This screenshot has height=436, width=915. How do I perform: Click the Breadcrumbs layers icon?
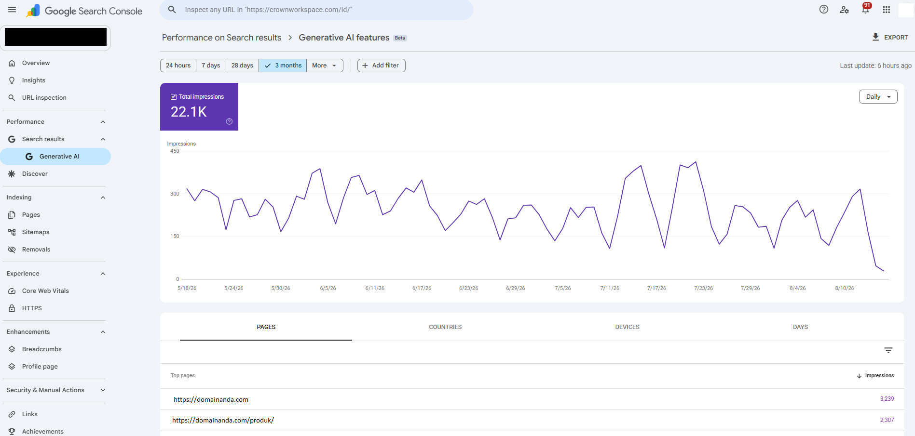tap(12, 349)
